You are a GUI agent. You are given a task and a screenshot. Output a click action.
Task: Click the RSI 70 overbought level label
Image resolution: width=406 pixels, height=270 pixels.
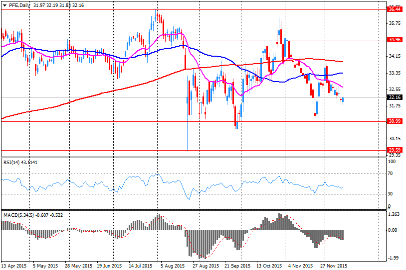tap(390, 174)
